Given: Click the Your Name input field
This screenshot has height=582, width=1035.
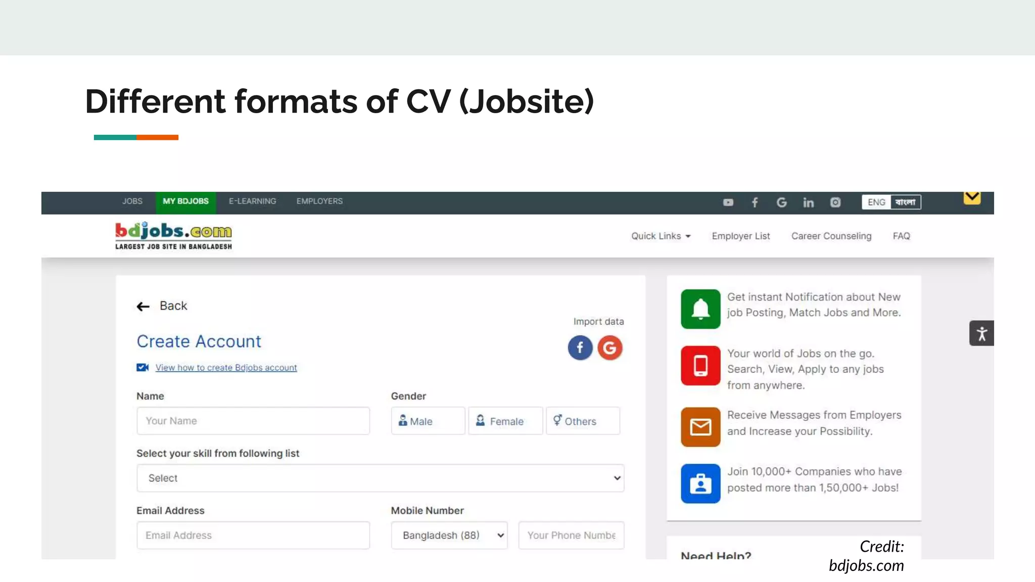Looking at the screenshot, I should (253, 421).
